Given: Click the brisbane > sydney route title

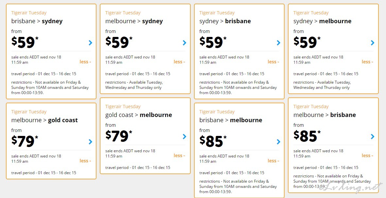Looking at the screenshot, I should [x=37, y=21].
